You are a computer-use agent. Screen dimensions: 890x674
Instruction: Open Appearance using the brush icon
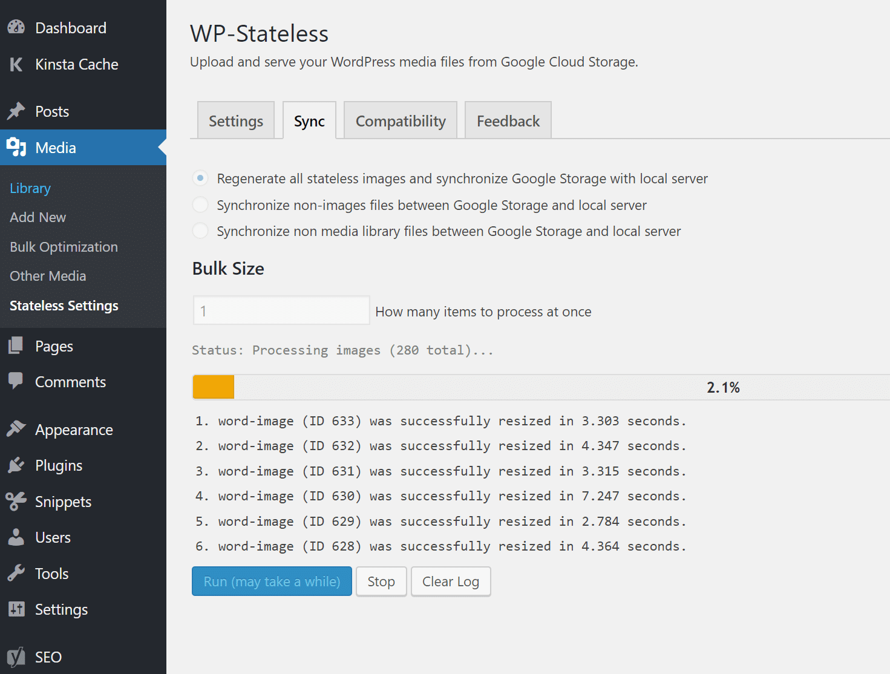[x=16, y=429]
